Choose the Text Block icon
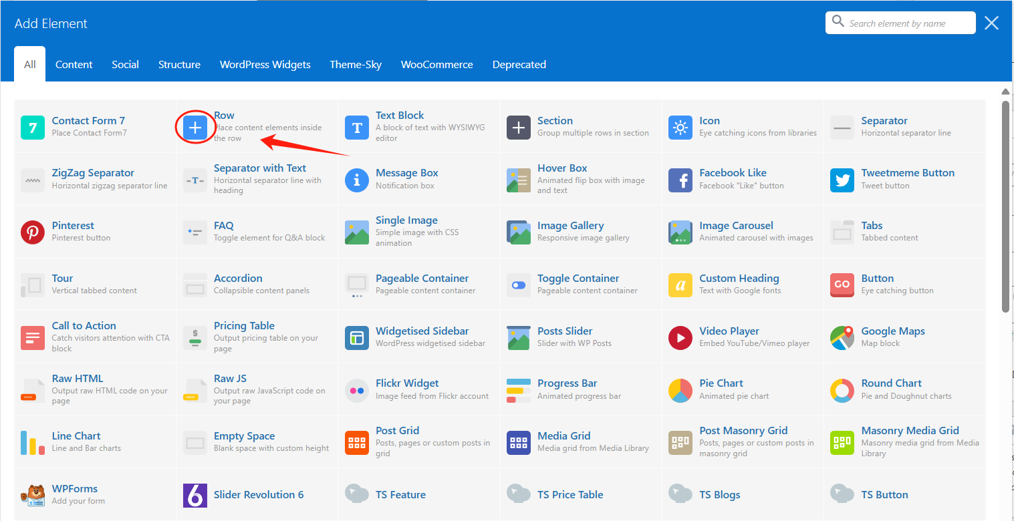Image resolution: width=1014 pixels, height=521 pixels. tap(357, 127)
